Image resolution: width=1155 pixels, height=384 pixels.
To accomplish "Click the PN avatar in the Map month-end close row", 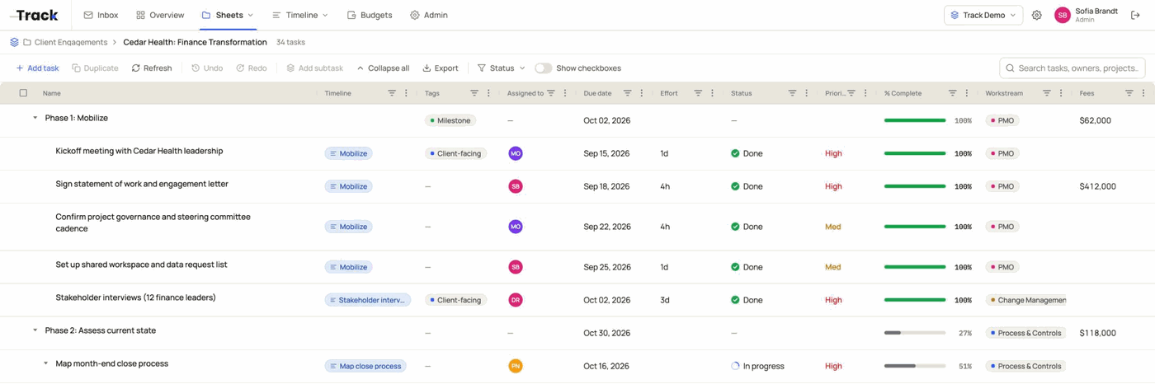I will [516, 366].
